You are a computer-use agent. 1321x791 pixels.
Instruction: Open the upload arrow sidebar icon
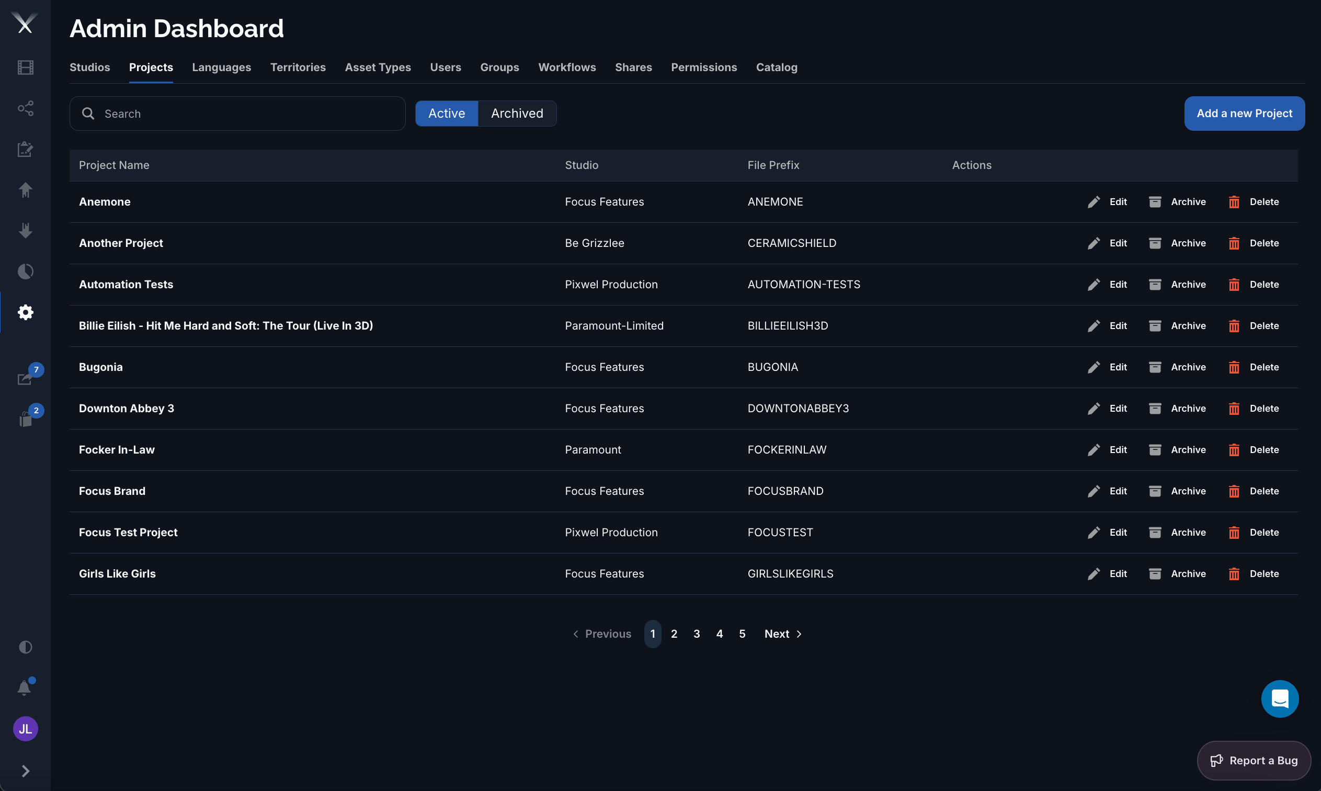pyautogui.click(x=25, y=190)
